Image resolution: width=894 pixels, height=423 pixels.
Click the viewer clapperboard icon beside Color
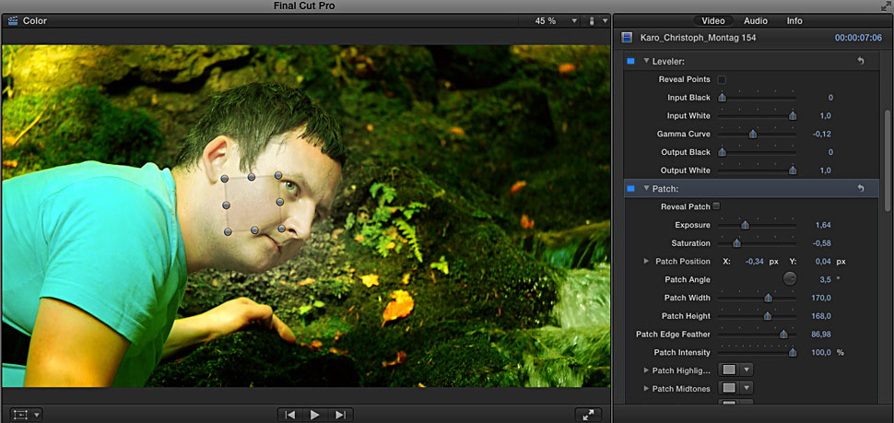pos(13,20)
